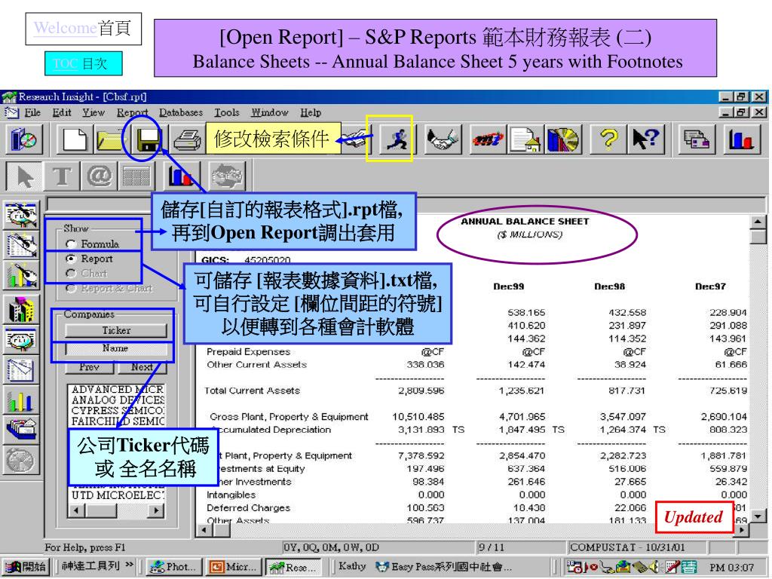Click the card file box sidebar icon

click(20, 429)
